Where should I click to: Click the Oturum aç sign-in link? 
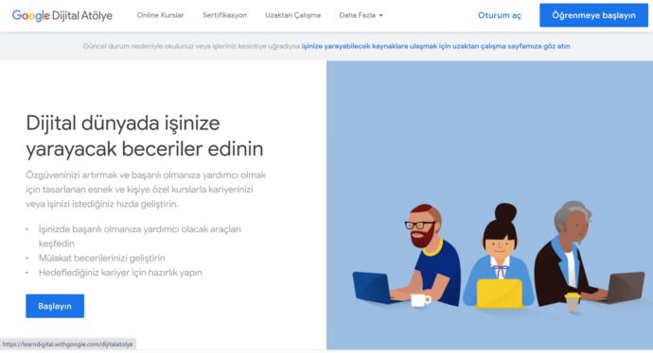click(x=500, y=15)
